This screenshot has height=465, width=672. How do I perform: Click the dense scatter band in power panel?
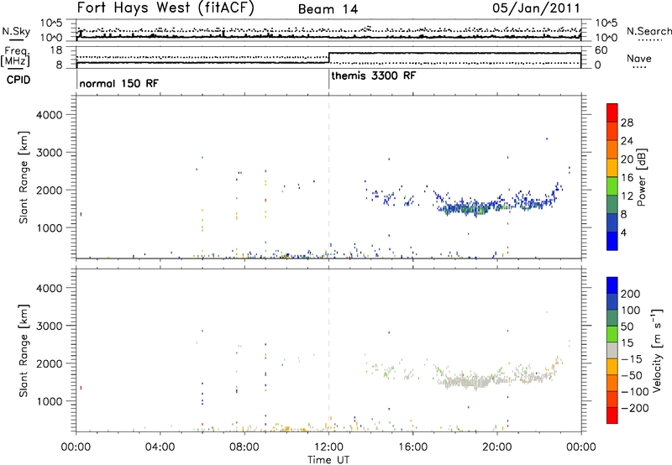pyautogui.click(x=471, y=208)
